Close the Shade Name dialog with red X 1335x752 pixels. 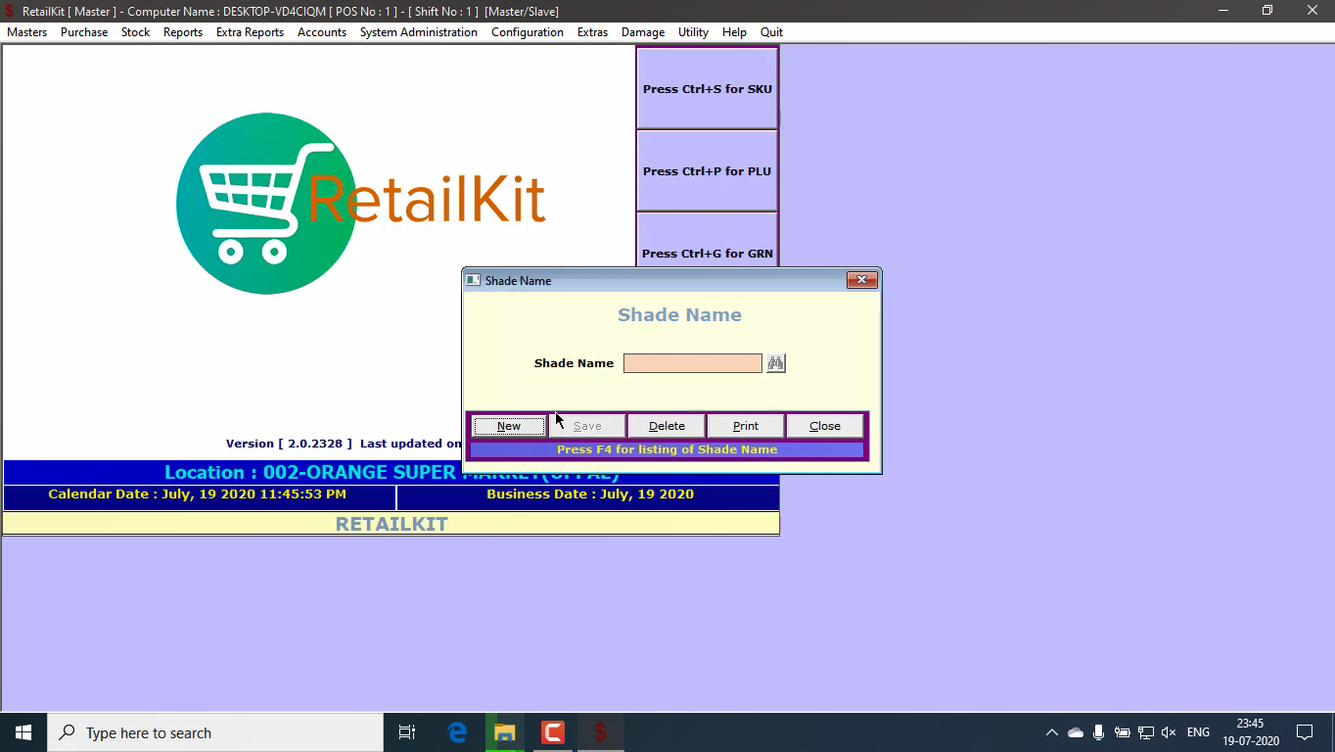[861, 280]
